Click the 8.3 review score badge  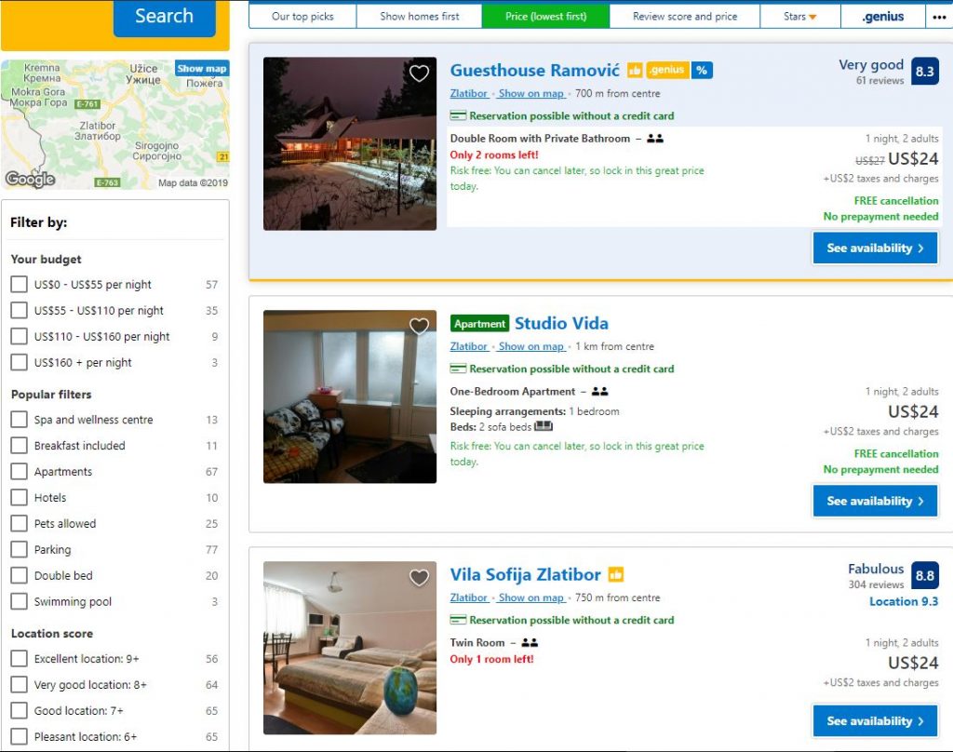click(924, 72)
